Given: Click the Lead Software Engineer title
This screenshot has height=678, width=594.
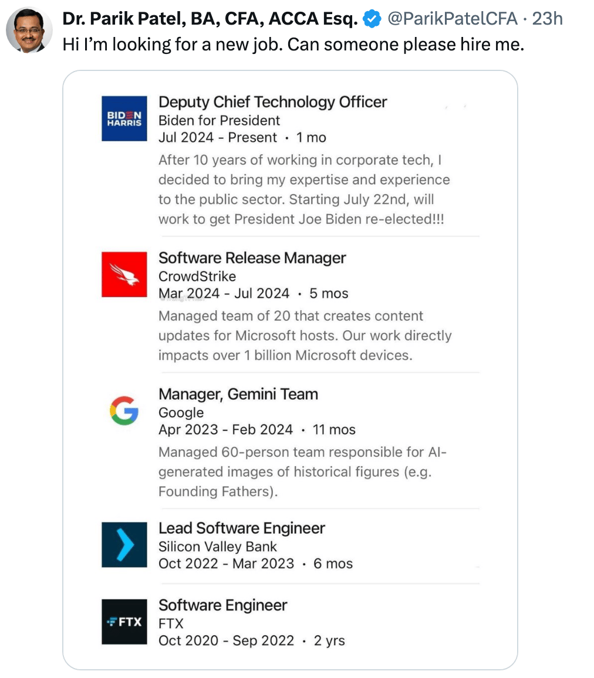Looking at the screenshot, I should (242, 528).
